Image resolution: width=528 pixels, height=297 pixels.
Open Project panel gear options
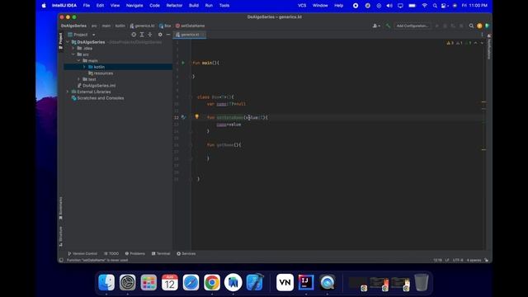point(160,35)
